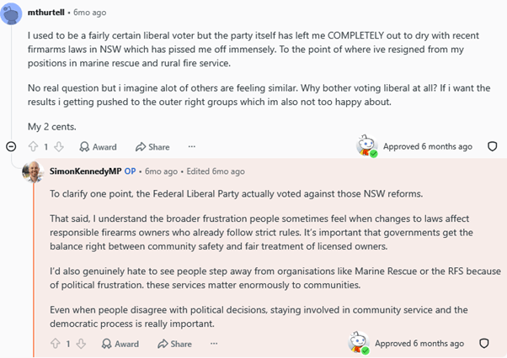Open more options menu on SimonKennedyMP's reply
This screenshot has height=358, width=507.
214,344
